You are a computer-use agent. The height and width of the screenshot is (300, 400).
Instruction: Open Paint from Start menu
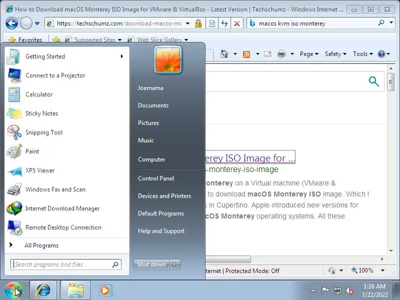pyautogui.click(x=66, y=151)
